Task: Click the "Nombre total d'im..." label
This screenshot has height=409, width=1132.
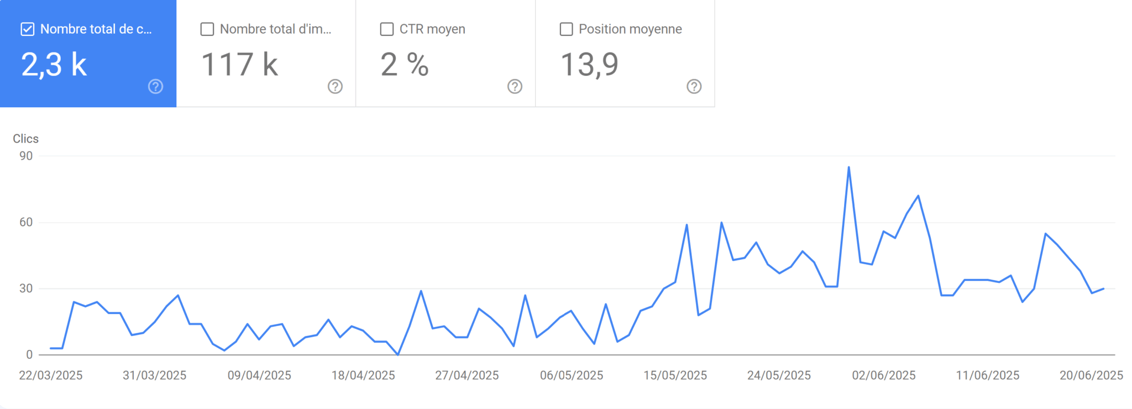Action: pos(275,29)
